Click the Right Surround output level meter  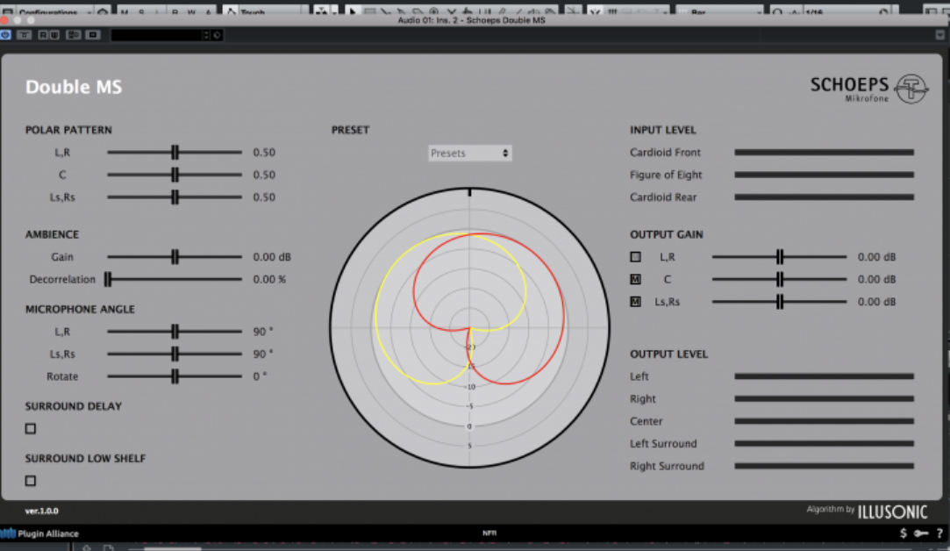824,466
